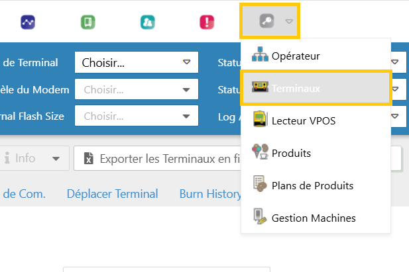The image size is (409, 272).
Task: Click the Excel file icon on export button
Action: [89, 158]
